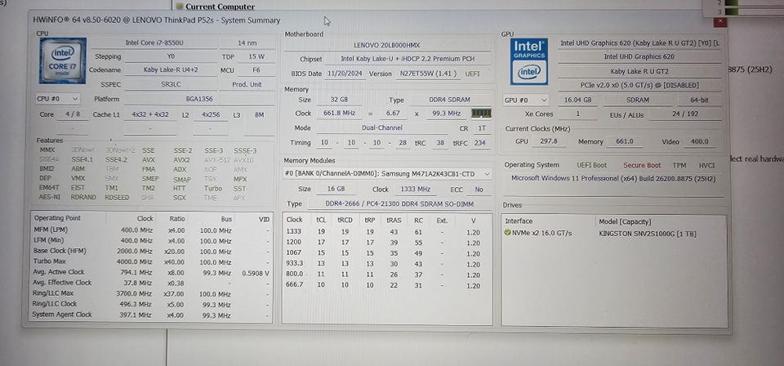Click the EUs / ALUs value 24 / 192
The width and height of the screenshot is (784, 366).
pyautogui.click(x=685, y=114)
